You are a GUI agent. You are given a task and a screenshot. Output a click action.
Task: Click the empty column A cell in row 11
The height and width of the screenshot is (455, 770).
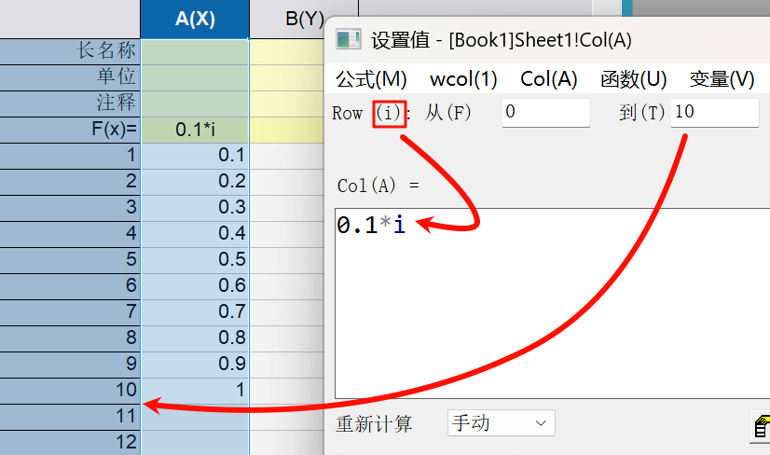(195, 417)
